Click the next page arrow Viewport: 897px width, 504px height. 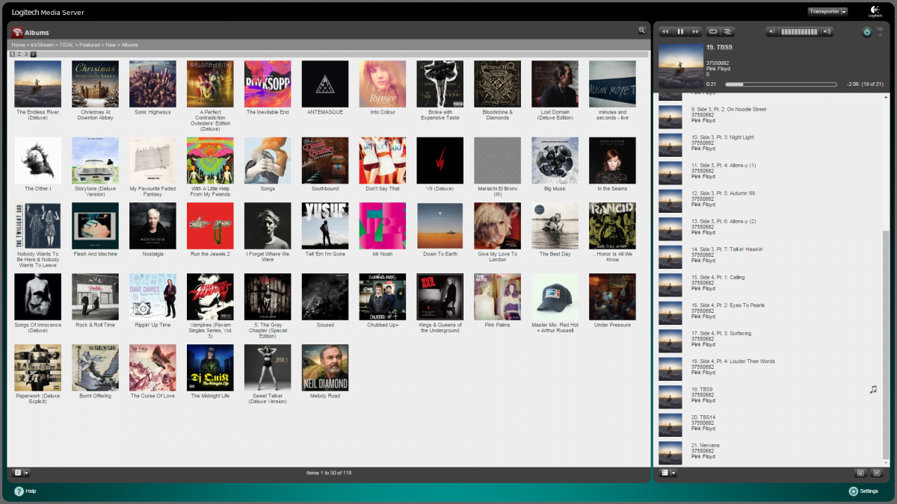click(x=34, y=55)
